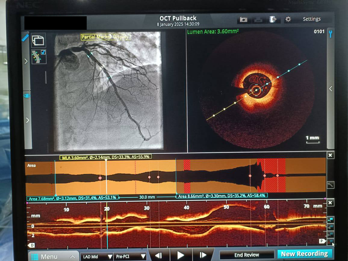Expand the right side panel chevron
This screenshot has height=261, width=348.
coord(331,89)
